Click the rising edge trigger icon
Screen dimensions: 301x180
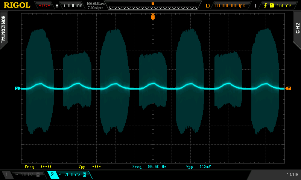266,6
